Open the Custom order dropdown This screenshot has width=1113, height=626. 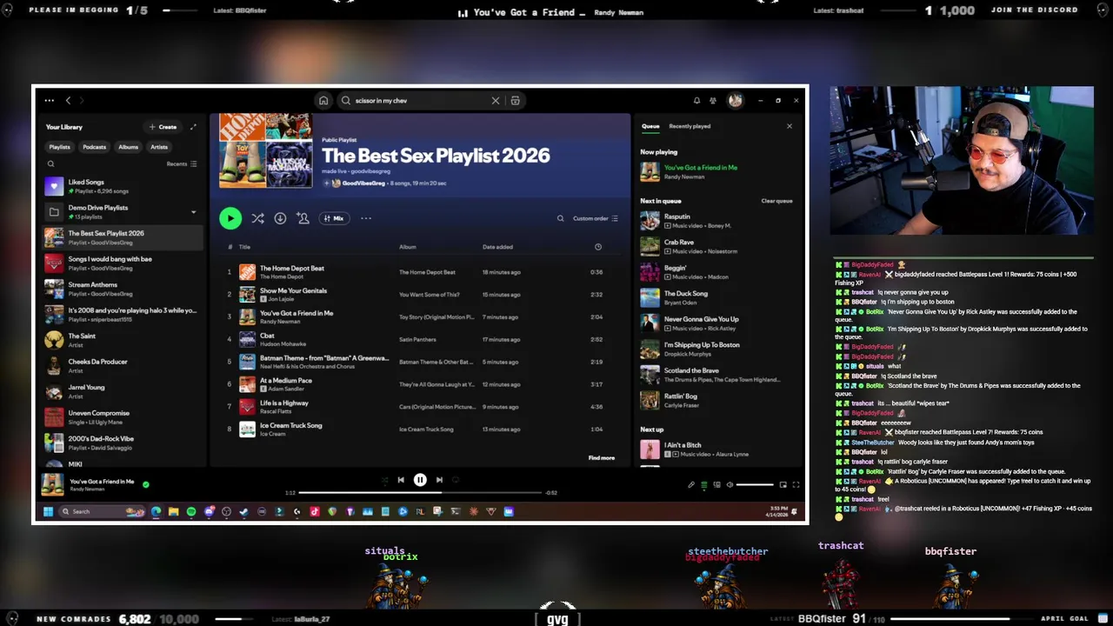pyautogui.click(x=596, y=218)
